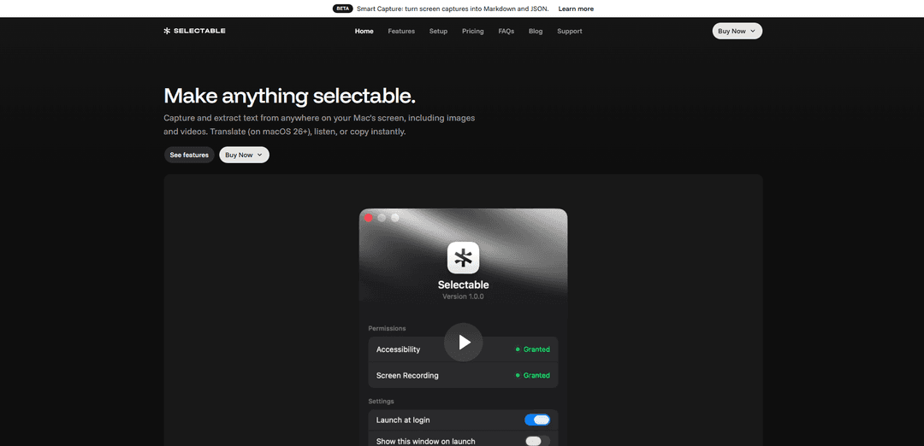Click the BETA badge in the top banner

point(342,9)
